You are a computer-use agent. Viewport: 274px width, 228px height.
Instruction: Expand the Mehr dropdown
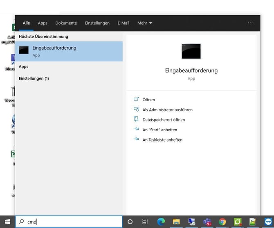(144, 23)
